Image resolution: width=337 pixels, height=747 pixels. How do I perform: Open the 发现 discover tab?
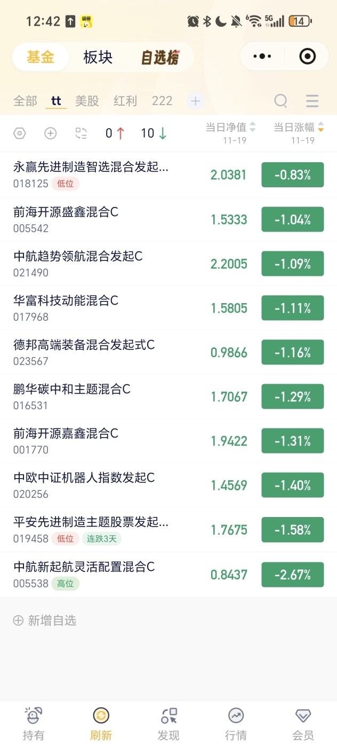pyautogui.click(x=168, y=722)
